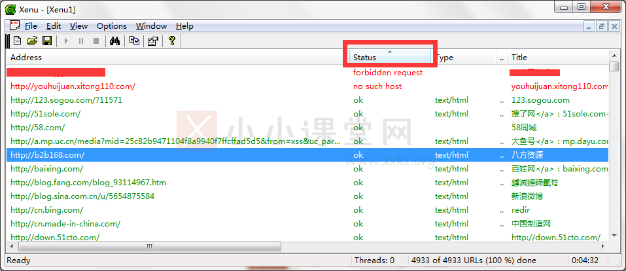Sort by the Title column header
Image resolution: width=626 pixels, height=271 pixels.
click(558, 57)
